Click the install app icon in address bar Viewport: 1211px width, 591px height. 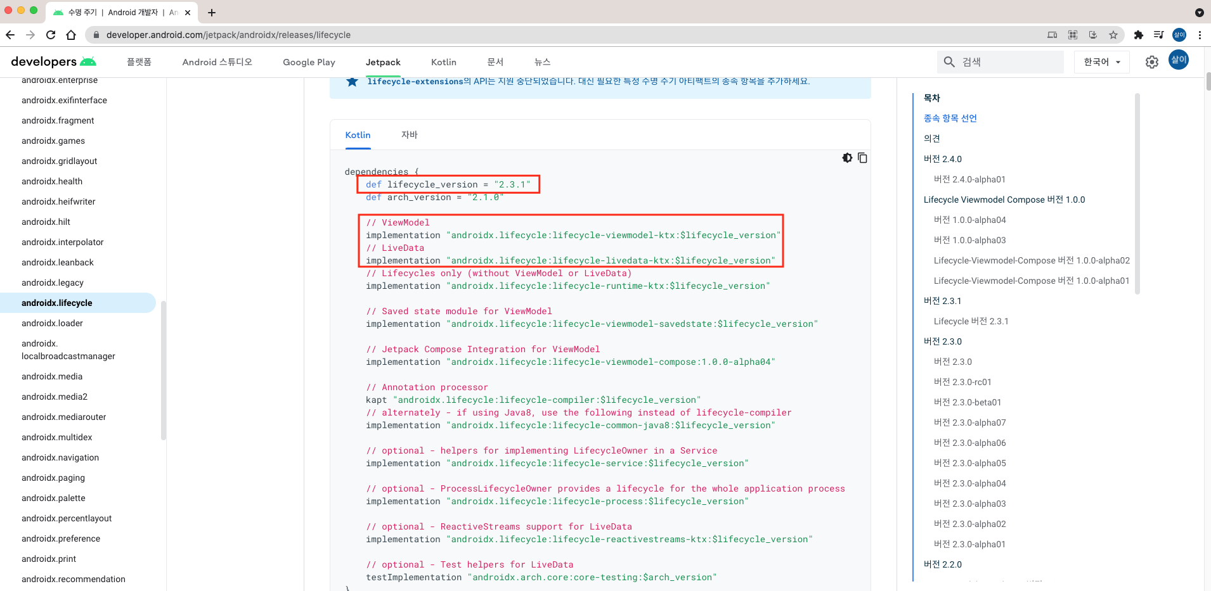point(1093,35)
